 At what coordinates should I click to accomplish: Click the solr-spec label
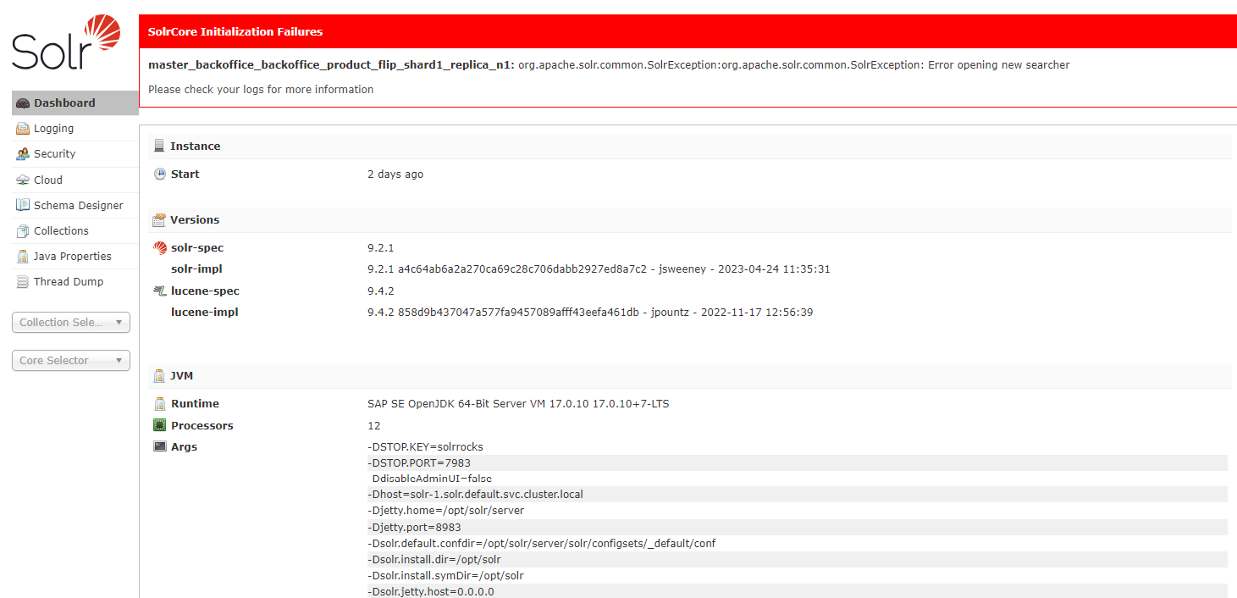coord(197,248)
